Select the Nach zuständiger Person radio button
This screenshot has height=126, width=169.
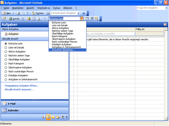[6, 72]
